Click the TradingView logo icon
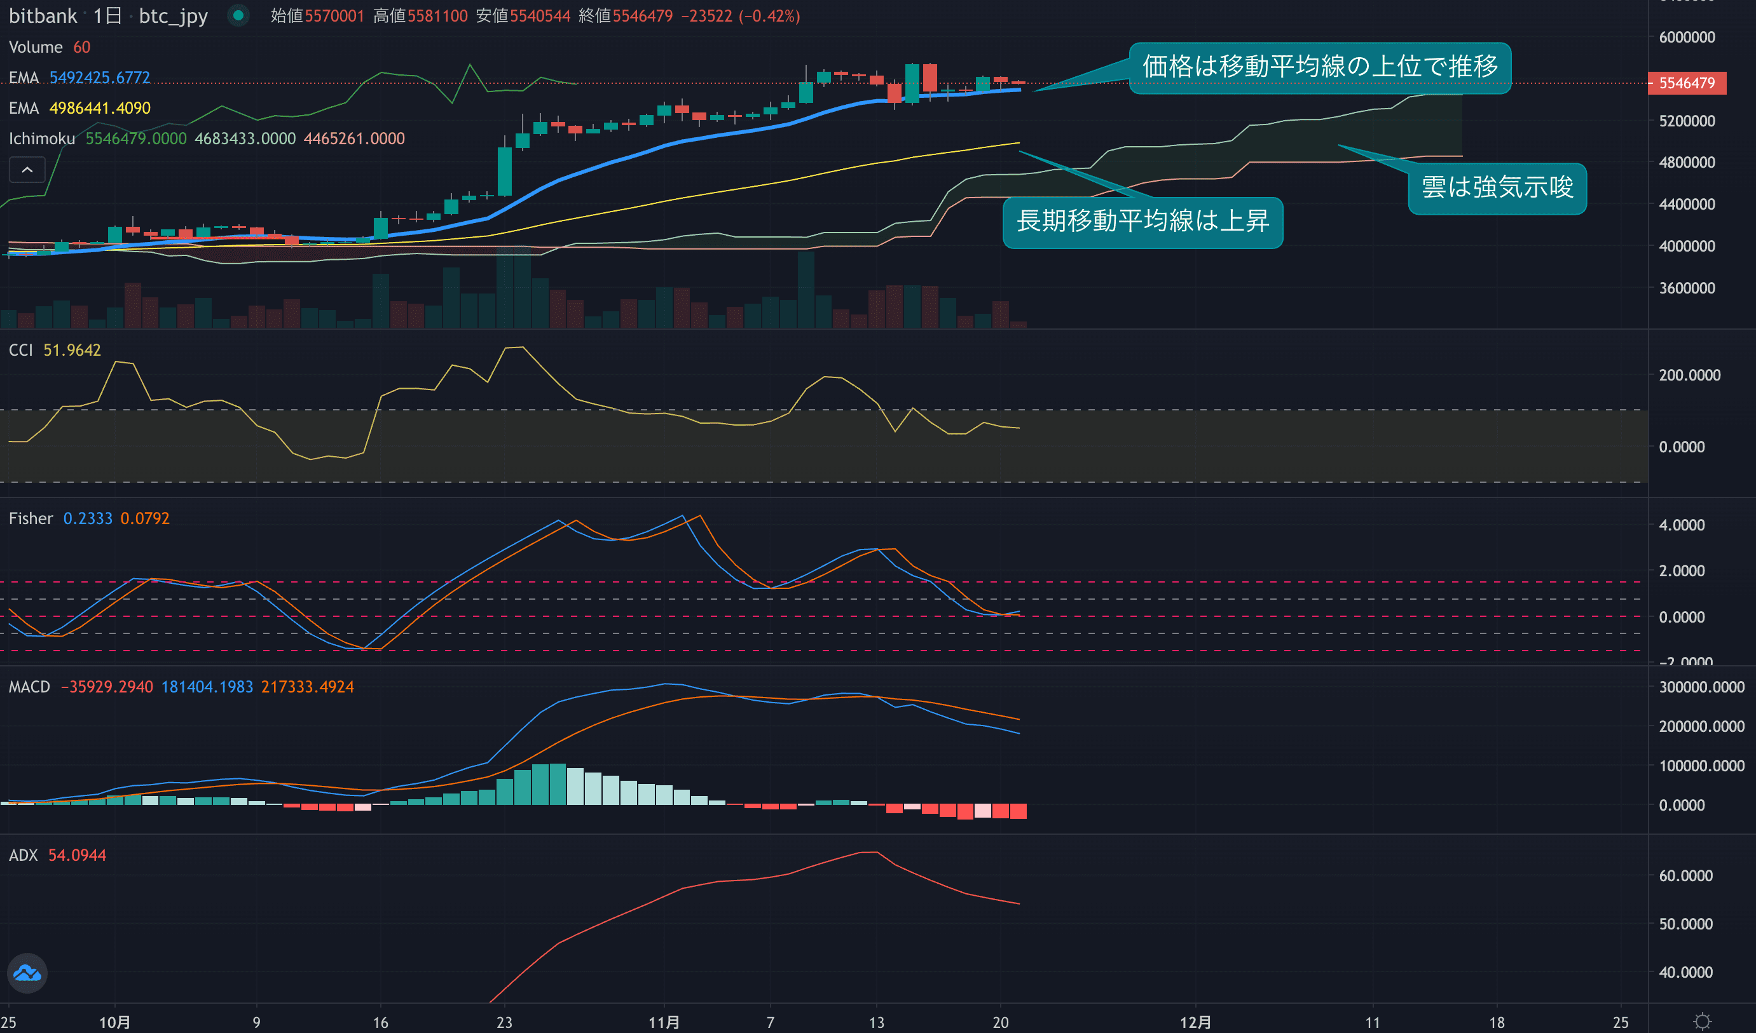This screenshot has width=1756, height=1033. tap(27, 973)
